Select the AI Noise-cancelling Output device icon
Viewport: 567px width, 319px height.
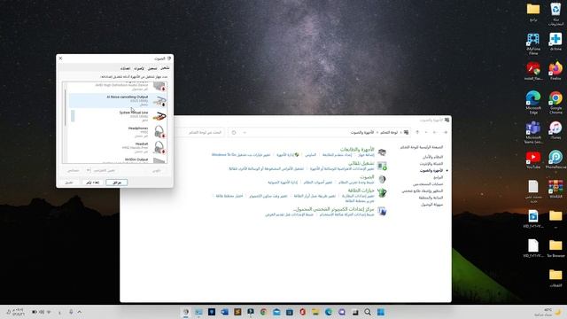click(x=159, y=101)
